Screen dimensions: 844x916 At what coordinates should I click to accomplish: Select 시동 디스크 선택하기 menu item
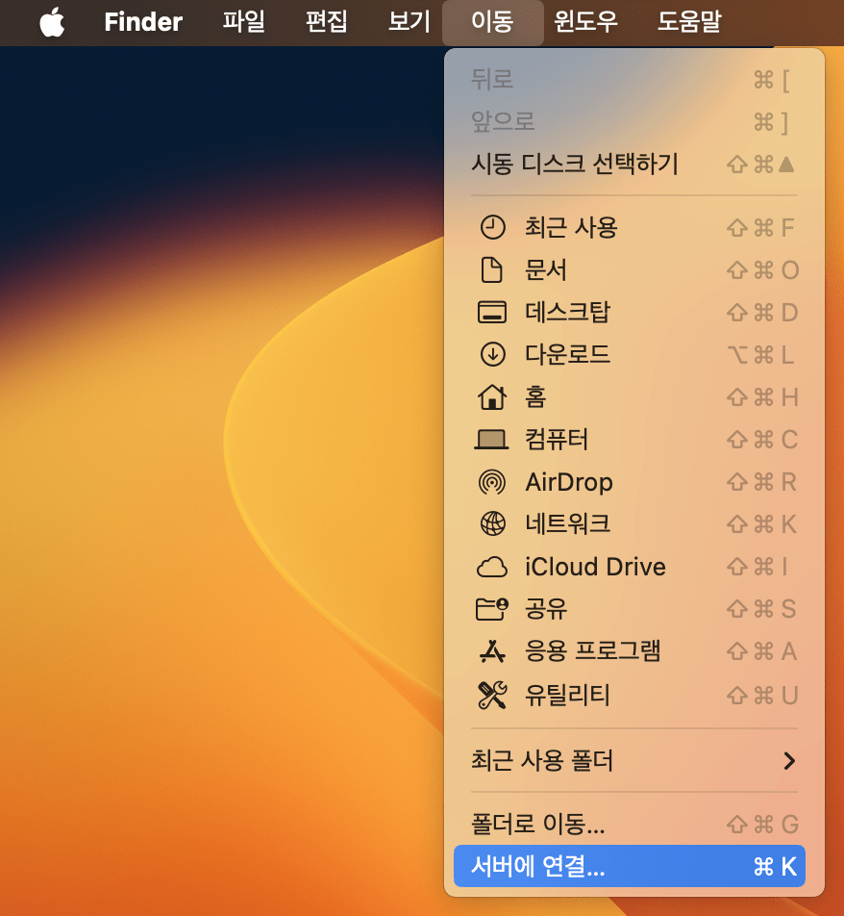[575, 164]
